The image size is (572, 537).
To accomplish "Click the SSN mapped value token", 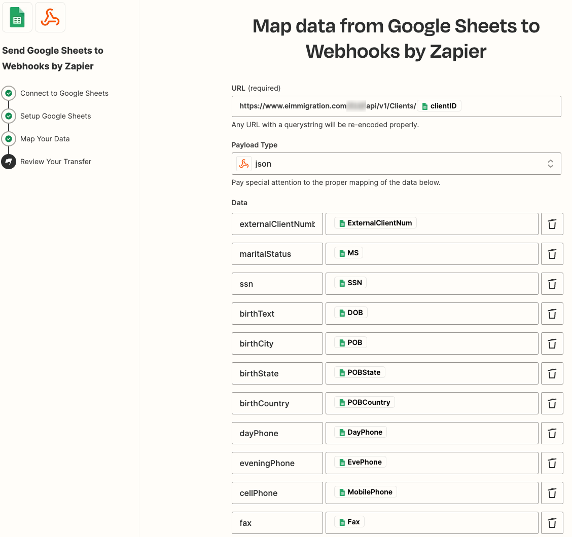I will coord(350,283).
